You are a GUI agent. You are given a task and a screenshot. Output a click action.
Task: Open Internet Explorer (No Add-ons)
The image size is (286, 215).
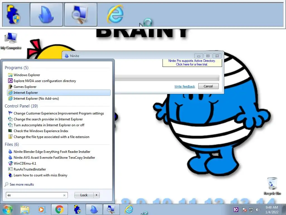[x=59, y=98]
